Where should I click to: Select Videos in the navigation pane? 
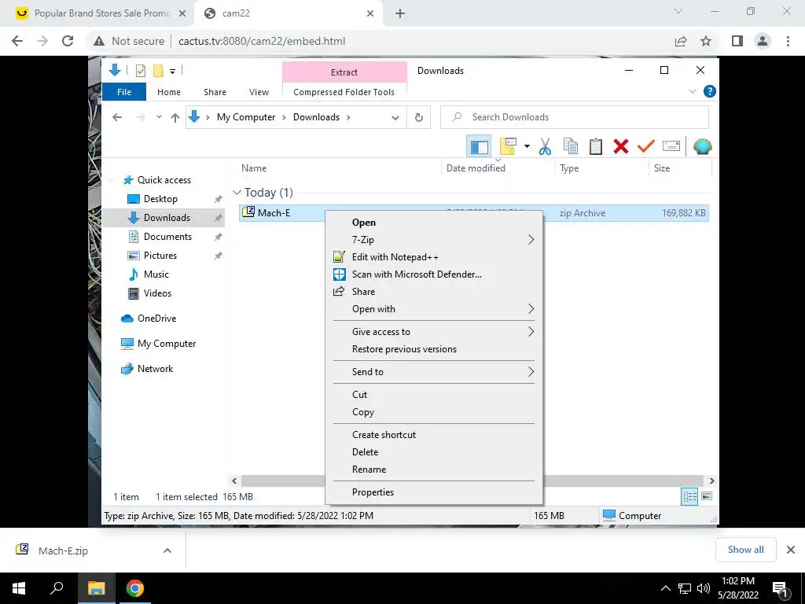pos(157,293)
